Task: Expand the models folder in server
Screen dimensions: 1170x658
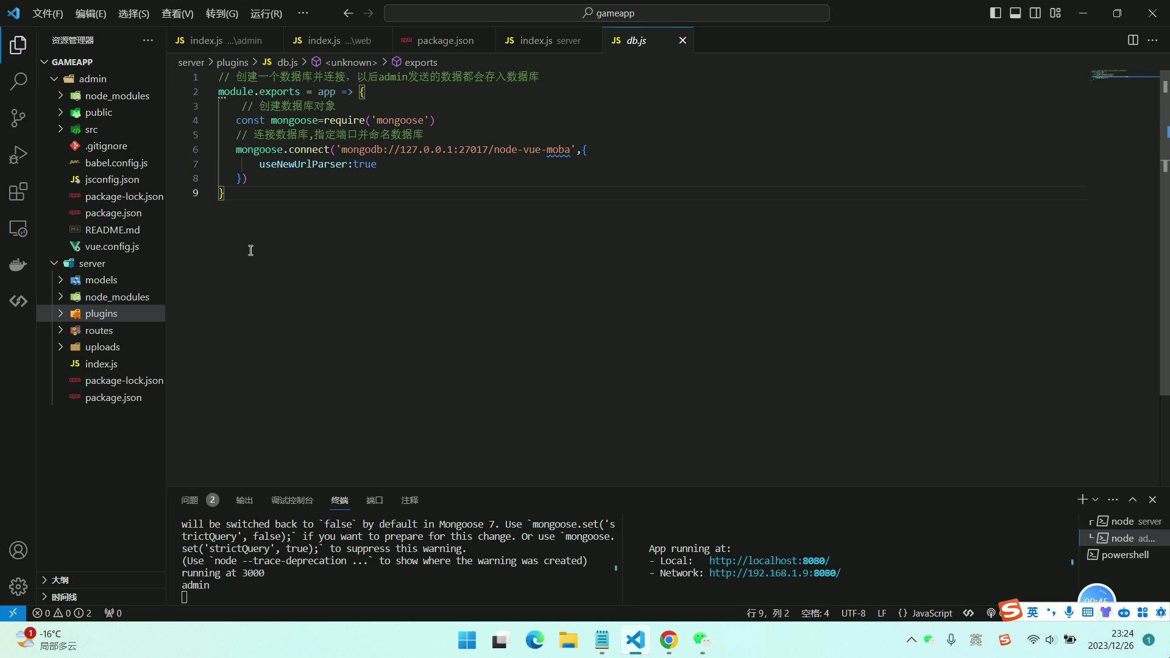Action: tap(61, 280)
